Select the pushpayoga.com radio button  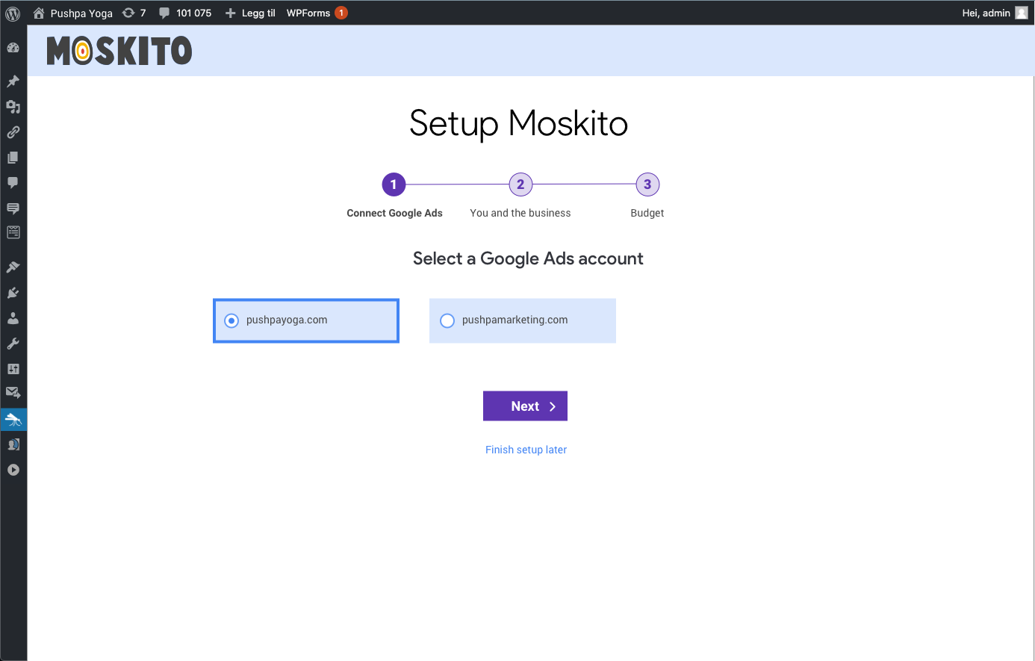click(x=231, y=320)
